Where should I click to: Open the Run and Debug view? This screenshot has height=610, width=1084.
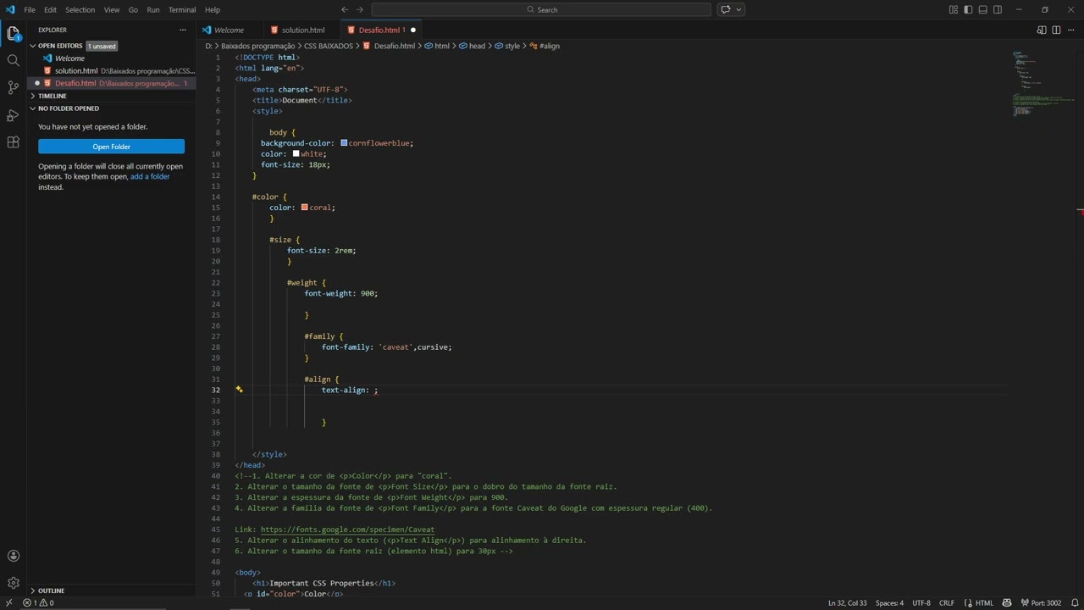click(13, 115)
